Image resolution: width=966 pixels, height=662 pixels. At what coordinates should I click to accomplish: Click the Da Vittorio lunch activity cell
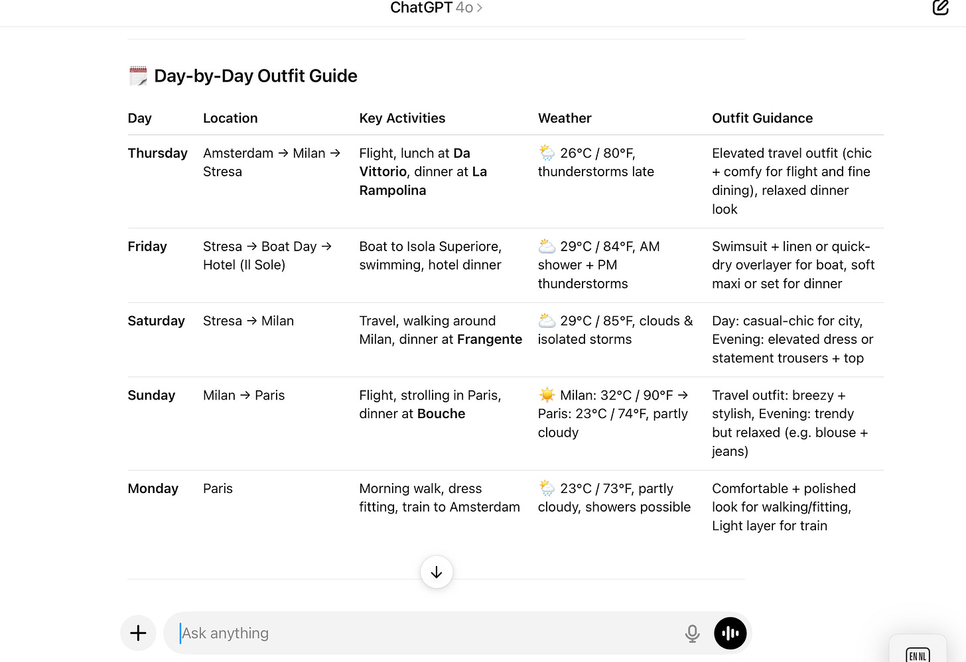(x=423, y=172)
